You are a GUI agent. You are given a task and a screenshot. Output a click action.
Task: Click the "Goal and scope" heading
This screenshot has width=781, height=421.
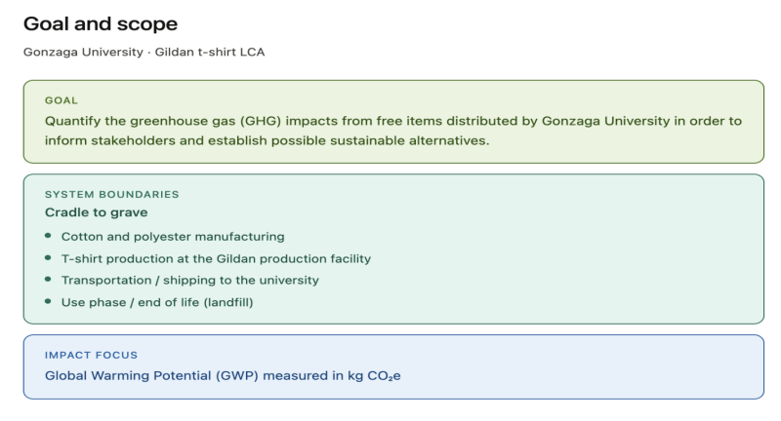(x=101, y=23)
